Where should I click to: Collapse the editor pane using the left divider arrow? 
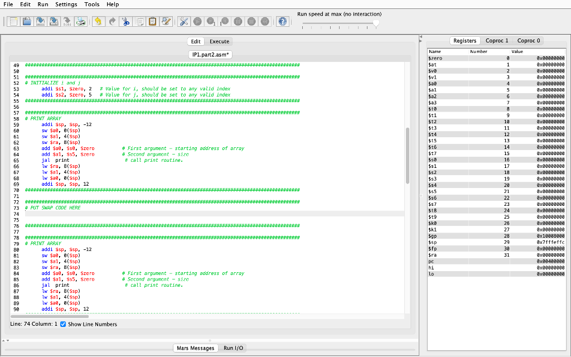click(421, 37)
